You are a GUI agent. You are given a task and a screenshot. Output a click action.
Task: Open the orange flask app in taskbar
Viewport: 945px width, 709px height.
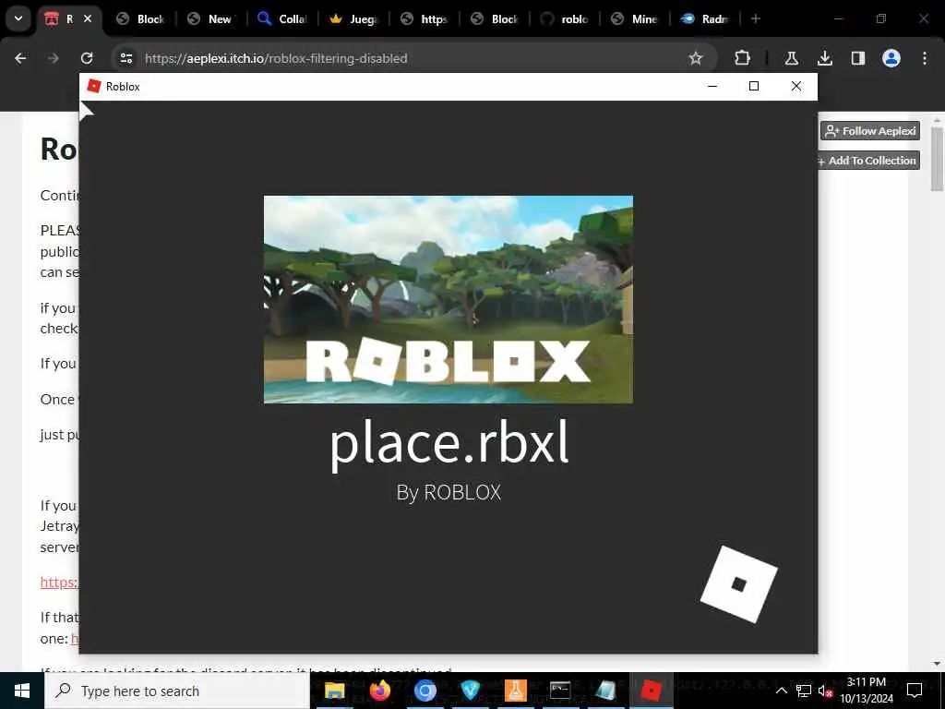[x=515, y=691]
